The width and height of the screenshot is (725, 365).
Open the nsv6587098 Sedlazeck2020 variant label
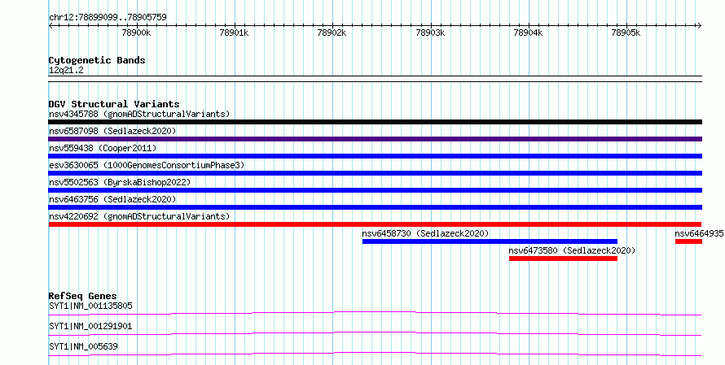coord(112,131)
